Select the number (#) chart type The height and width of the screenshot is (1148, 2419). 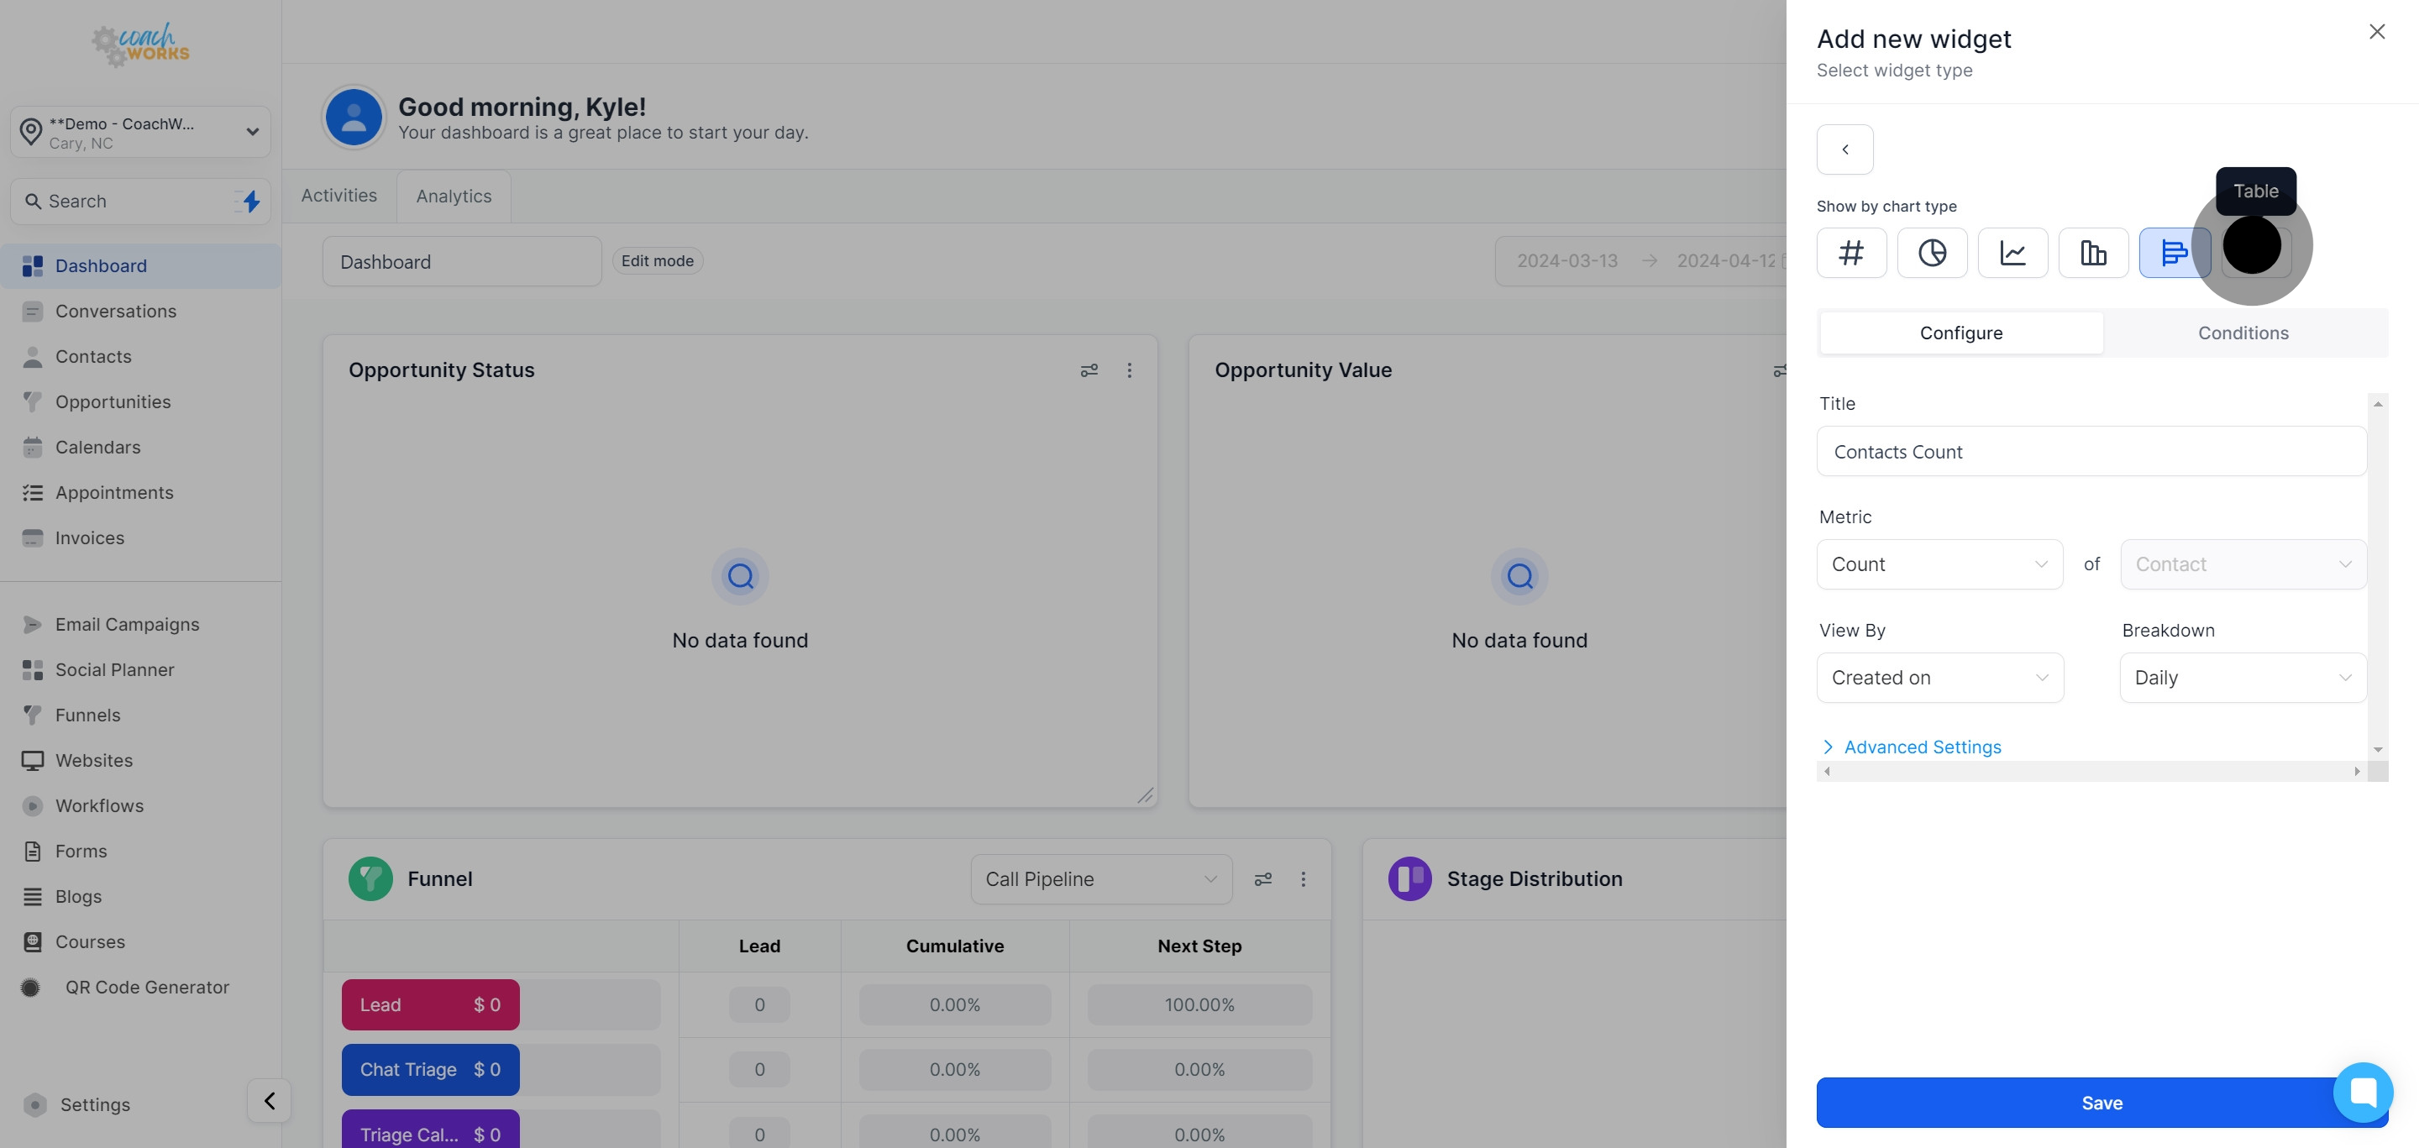[x=1851, y=253]
